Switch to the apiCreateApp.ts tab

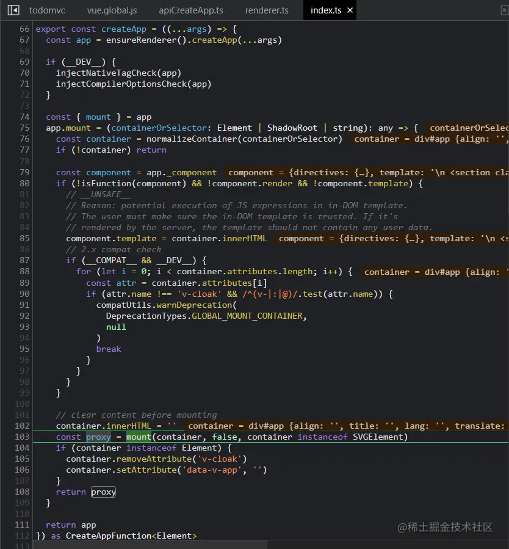(x=191, y=10)
